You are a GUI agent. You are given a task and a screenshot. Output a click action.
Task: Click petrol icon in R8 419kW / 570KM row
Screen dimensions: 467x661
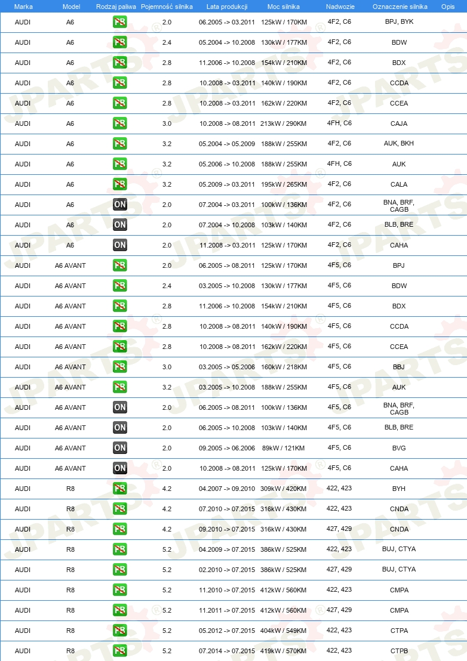click(x=120, y=650)
